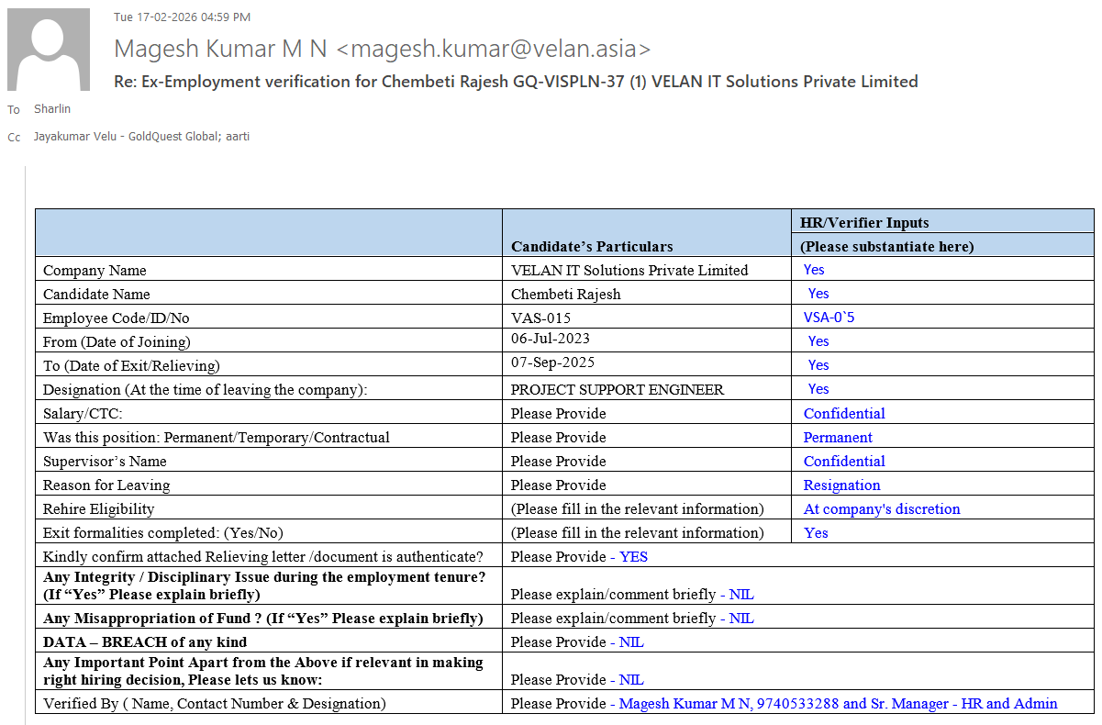Select recipient Sharlin in the To line
The height and width of the screenshot is (725, 1102).
pyautogui.click(x=52, y=109)
